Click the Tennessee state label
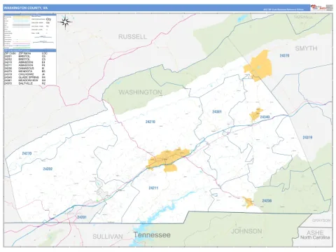Screen dimensions: 336x252 tap(152, 234)
